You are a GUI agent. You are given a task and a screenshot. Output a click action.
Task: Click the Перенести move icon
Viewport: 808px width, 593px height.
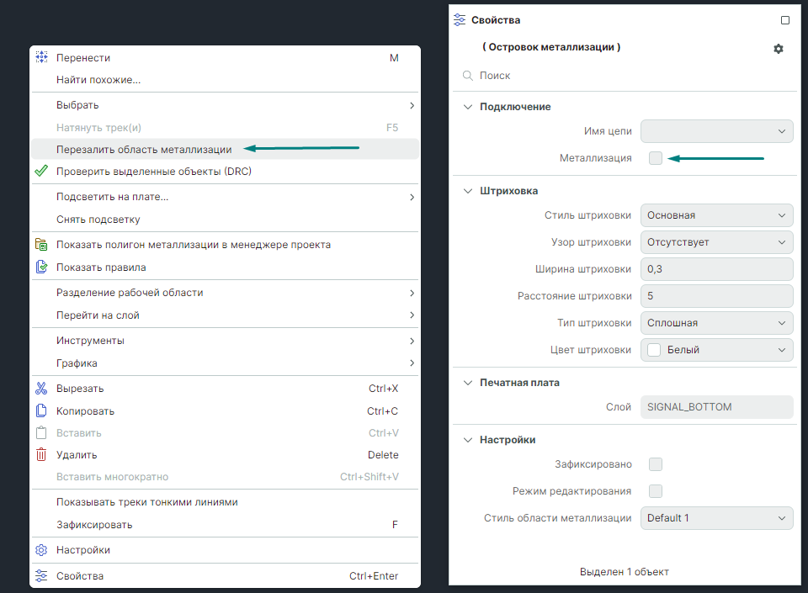[41, 58]
